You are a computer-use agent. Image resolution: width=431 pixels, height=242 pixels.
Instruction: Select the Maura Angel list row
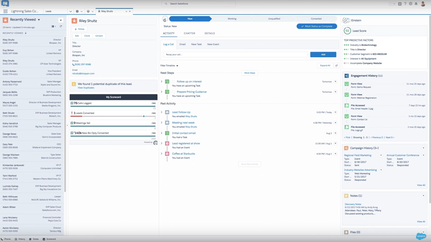[32, 104]
